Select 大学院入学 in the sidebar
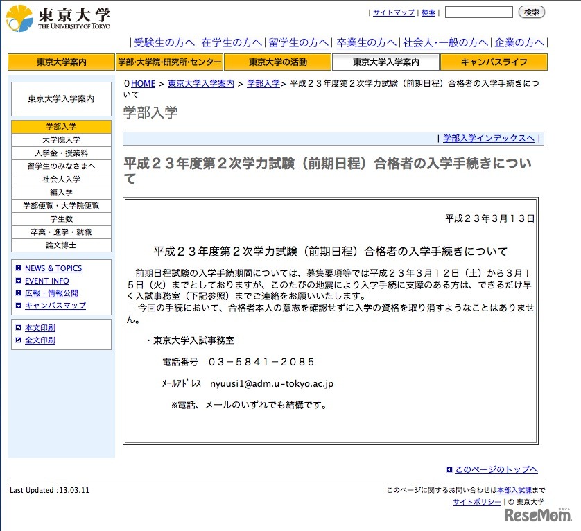Image resolution: width=581 pixels, height=531 pixels. [60, 140]
